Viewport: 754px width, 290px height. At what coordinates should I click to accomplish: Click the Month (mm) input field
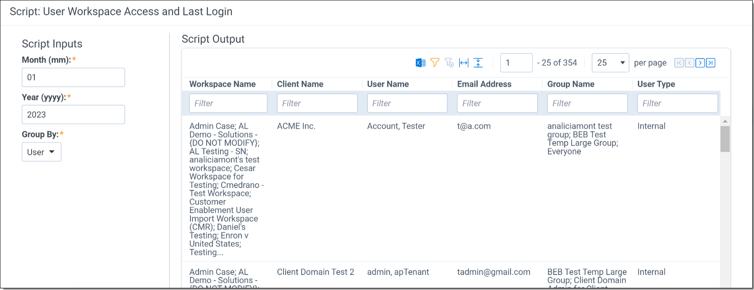click(x=73, y=77)
